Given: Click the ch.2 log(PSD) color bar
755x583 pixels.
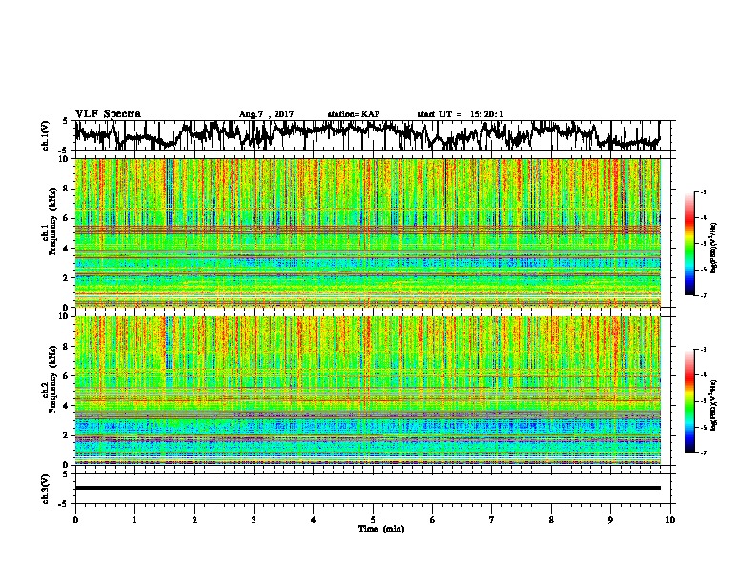Looking at the screenshot, I should [689, 401].
